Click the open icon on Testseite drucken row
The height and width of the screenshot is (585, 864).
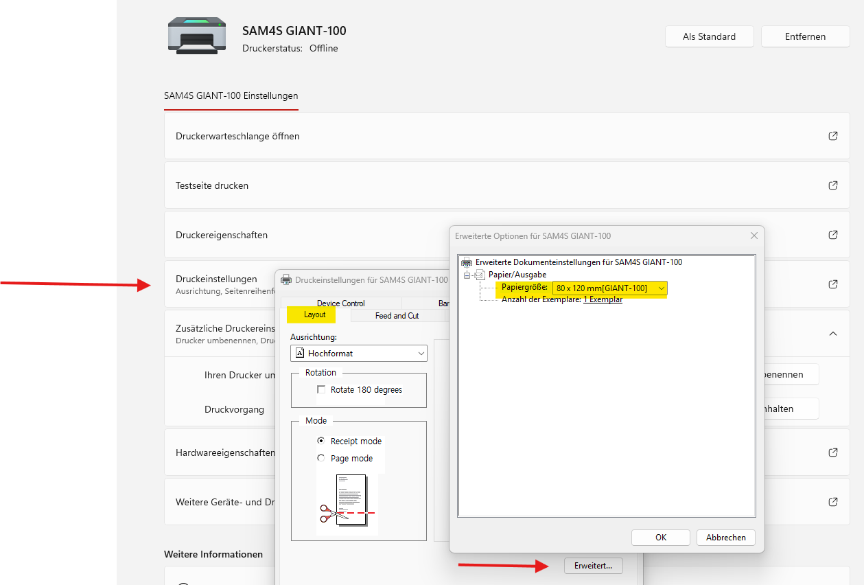tap(833, 185)
